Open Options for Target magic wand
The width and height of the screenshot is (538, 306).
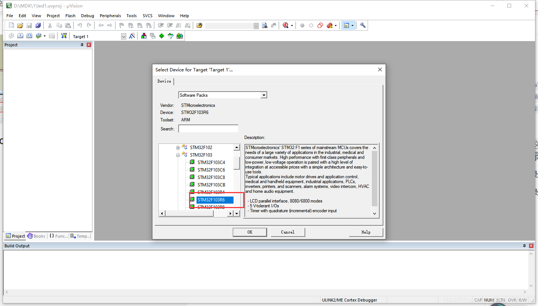click(x=132, y=36)
